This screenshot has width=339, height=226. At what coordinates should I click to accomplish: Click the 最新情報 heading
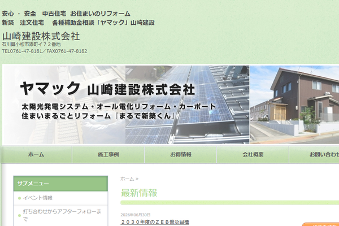click(139, 193)
